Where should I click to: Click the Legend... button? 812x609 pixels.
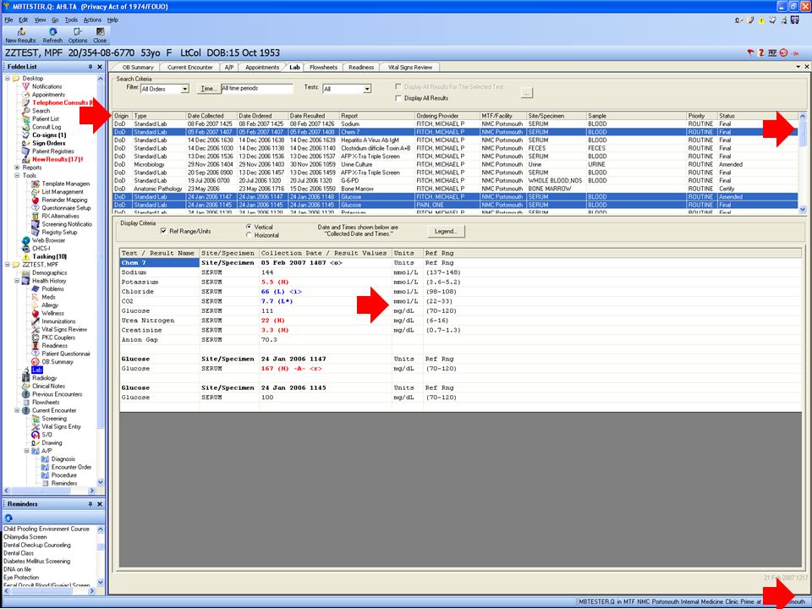pos(446,232)
